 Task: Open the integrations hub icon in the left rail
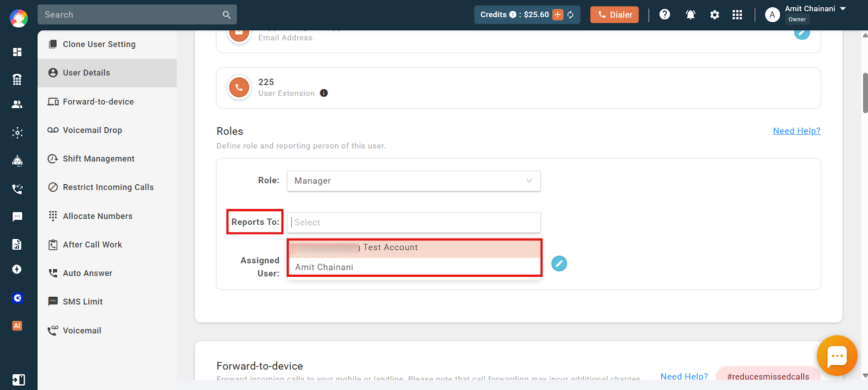pos(17,133)
